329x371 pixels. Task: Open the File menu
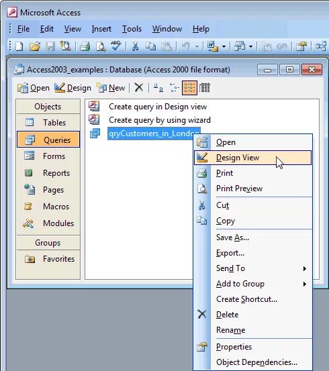23,29
